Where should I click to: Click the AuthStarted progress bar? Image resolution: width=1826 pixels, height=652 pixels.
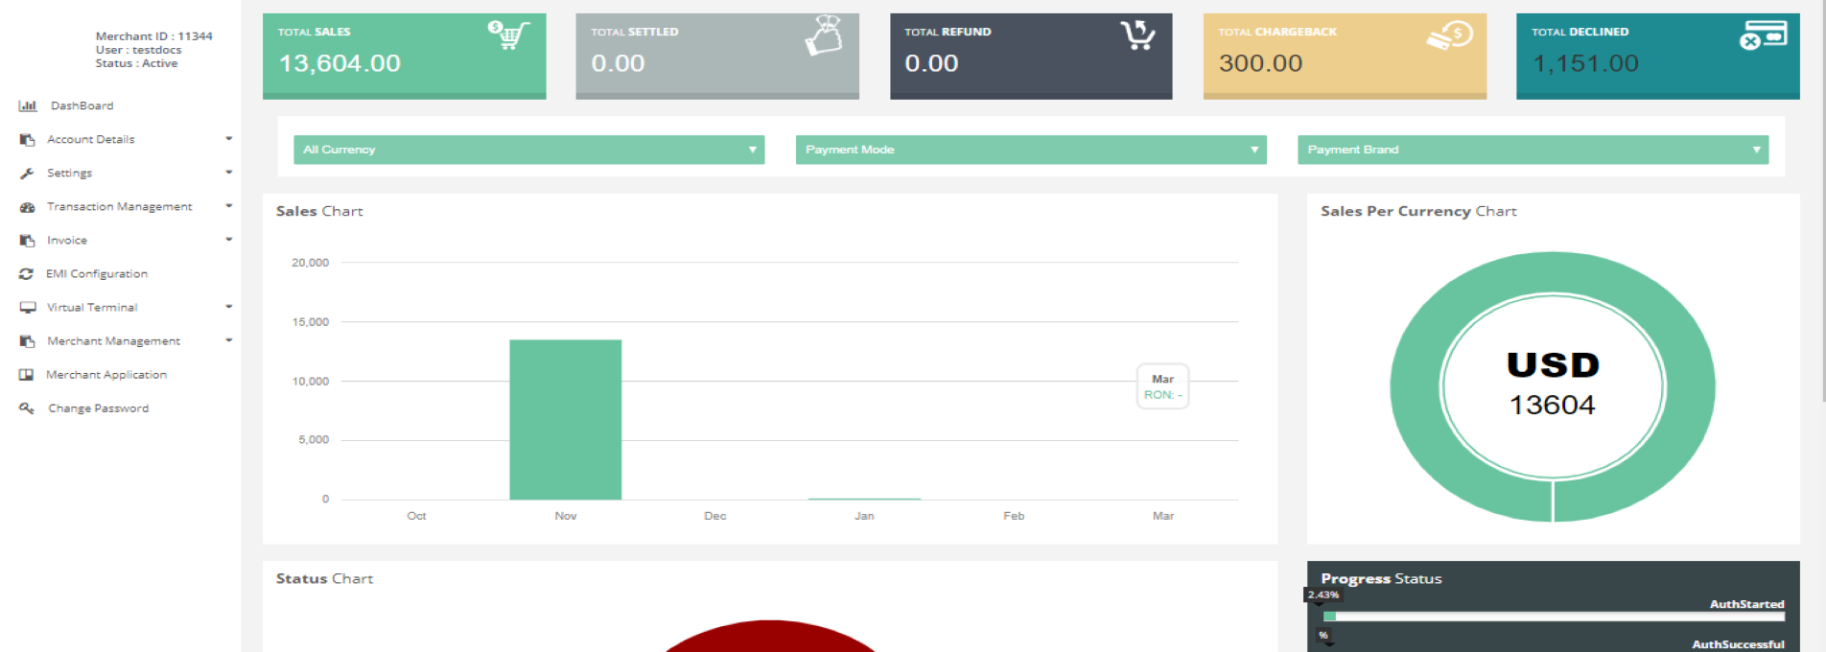[x=1553, y=617]
